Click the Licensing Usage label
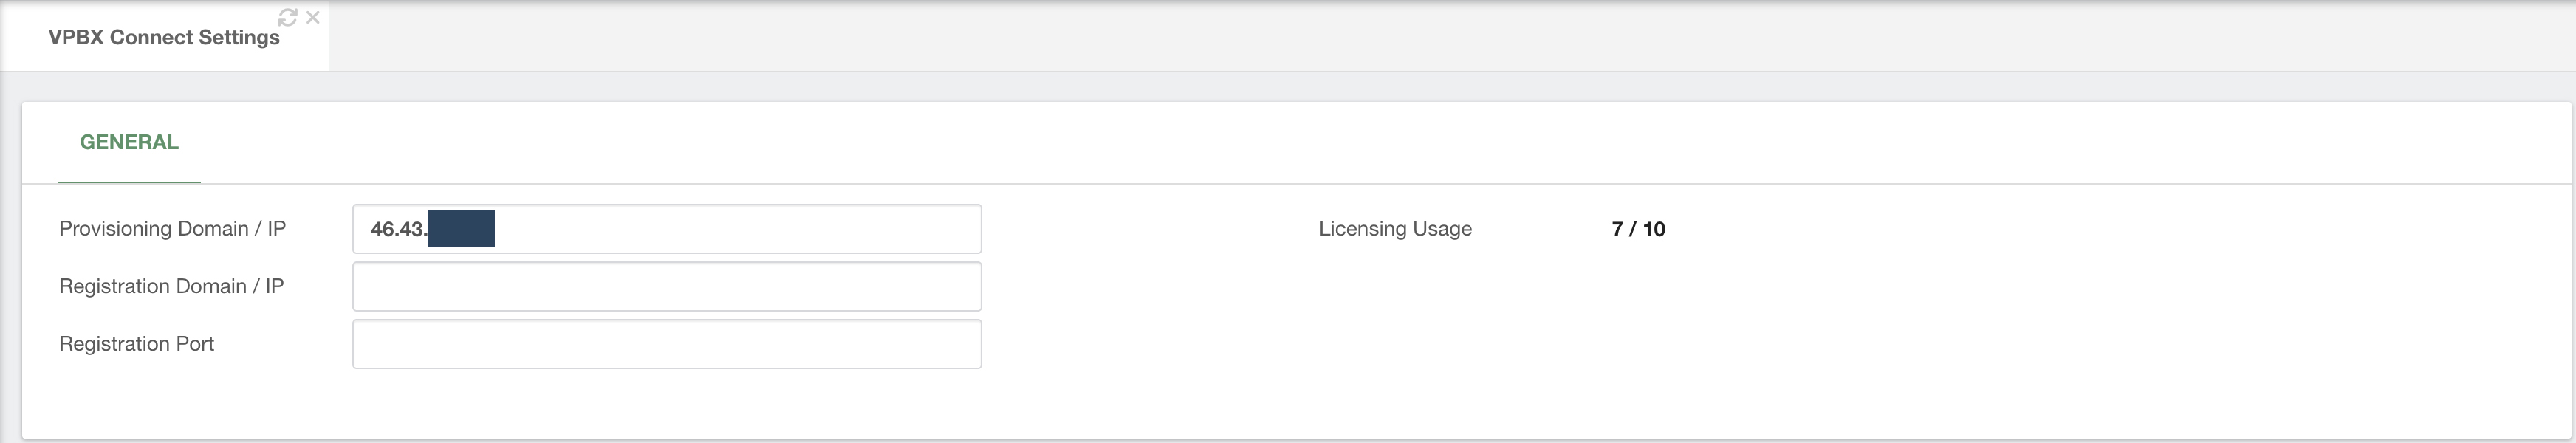Image resolution: width=2576 pixels, height=443 pixels. click(x=1395, y=229)
